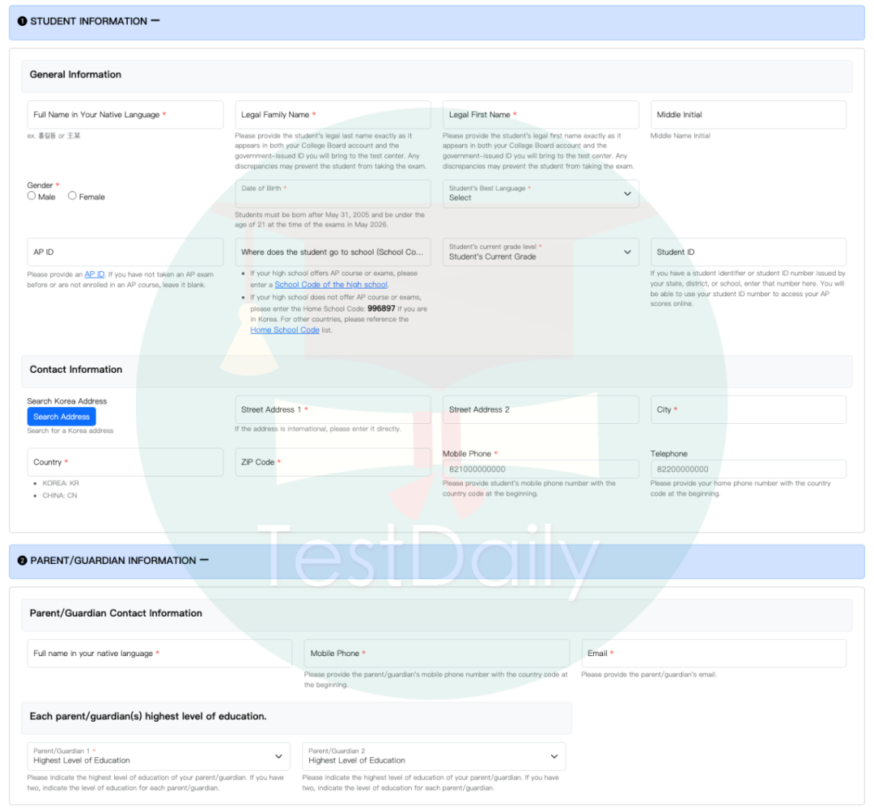Focus the Middle Initial field
The image size is (874, 809).
[748, 115]
